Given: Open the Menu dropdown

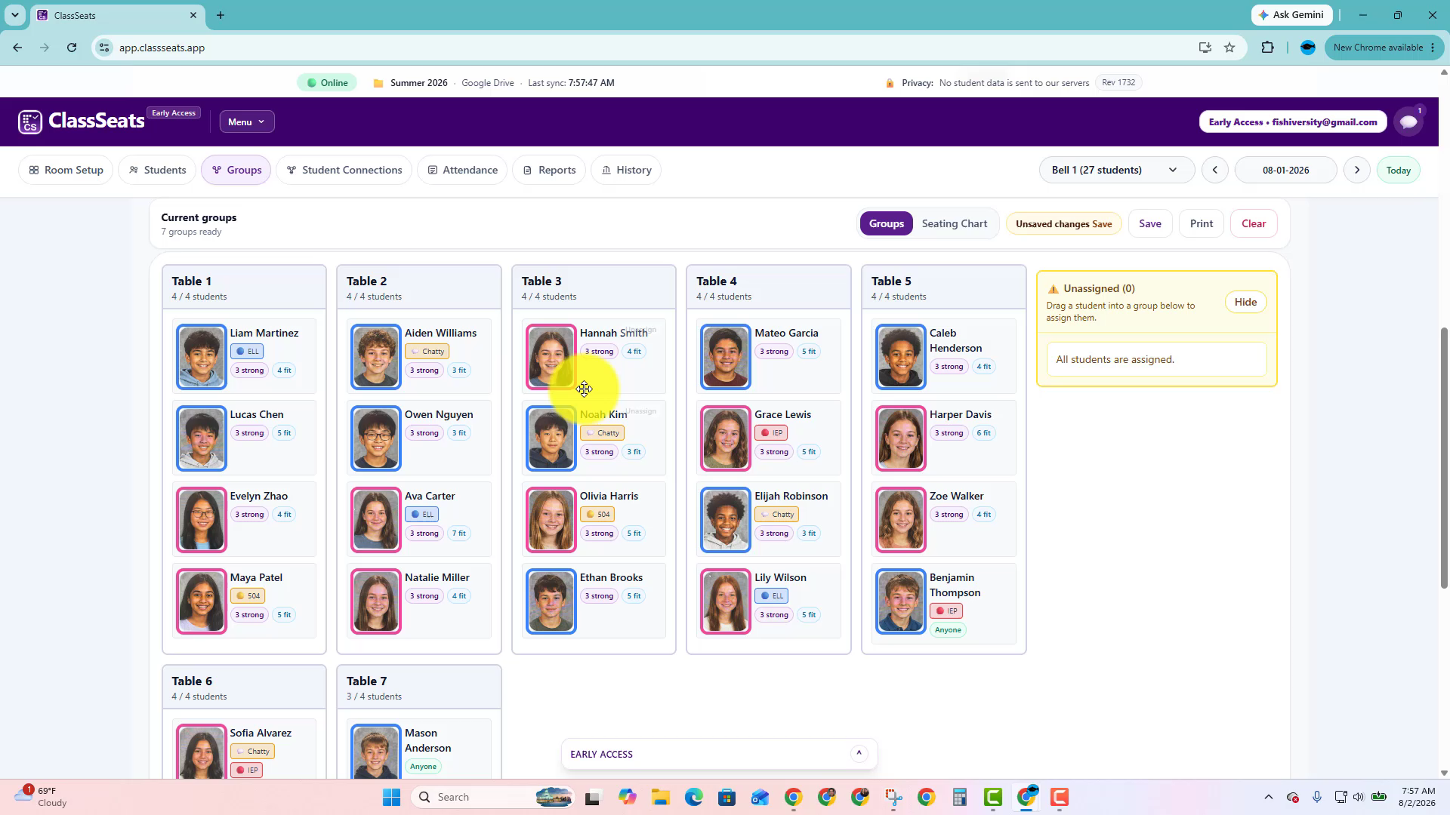Looking at the screenshot, I should [247, 121].
